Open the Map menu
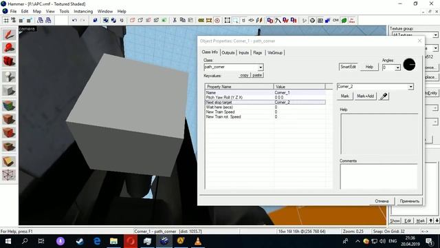This screenshot has height=248, width=440. coord(36,11)
